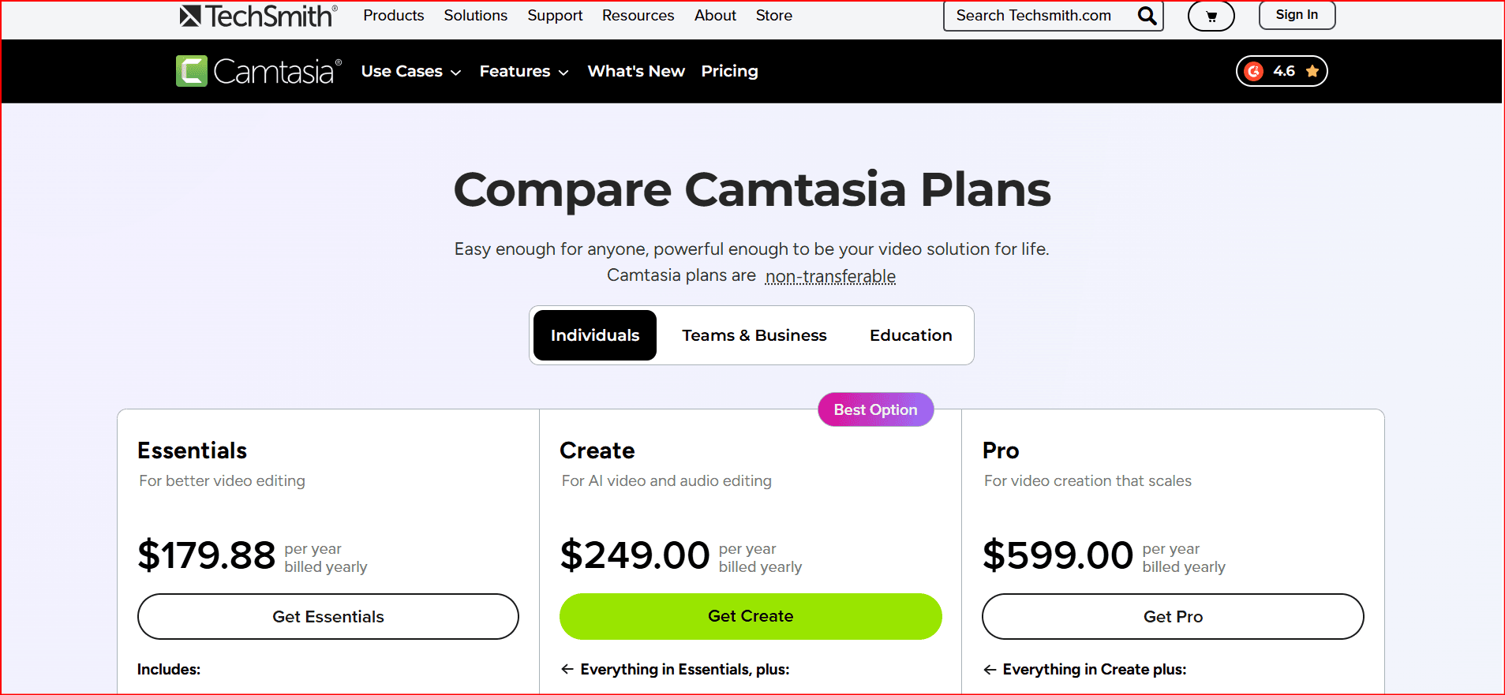The width and height of the screenshot is (1505, 695).
Task: Switch to Teams & Business tab
Action: pyautogui.click(x=754, y=335)
